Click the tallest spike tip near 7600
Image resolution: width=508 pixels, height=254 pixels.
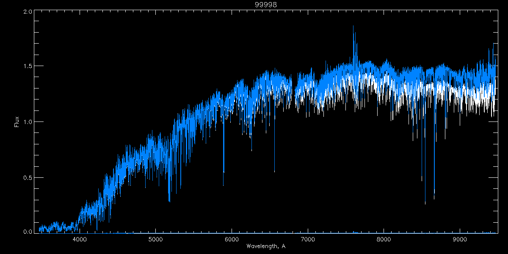[x=353, y=26]
